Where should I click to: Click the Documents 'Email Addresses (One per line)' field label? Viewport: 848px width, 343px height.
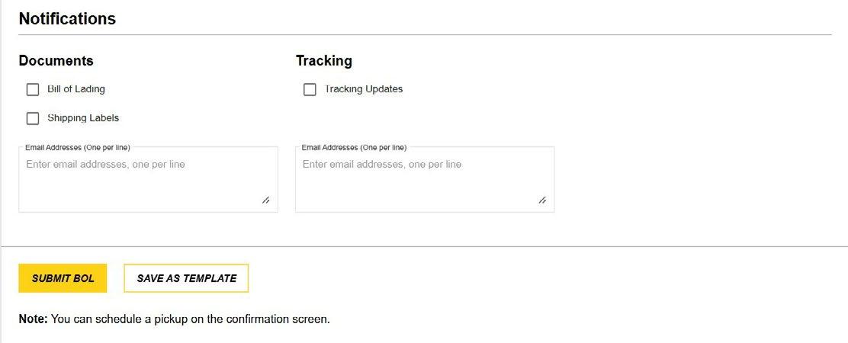pyautogui.click(x=78, y=147)
